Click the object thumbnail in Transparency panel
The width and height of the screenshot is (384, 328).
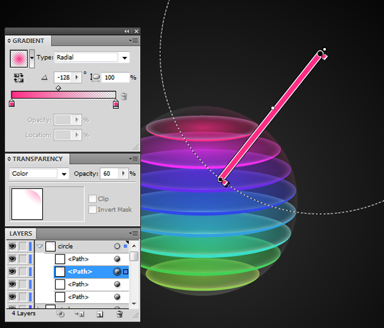27,204
